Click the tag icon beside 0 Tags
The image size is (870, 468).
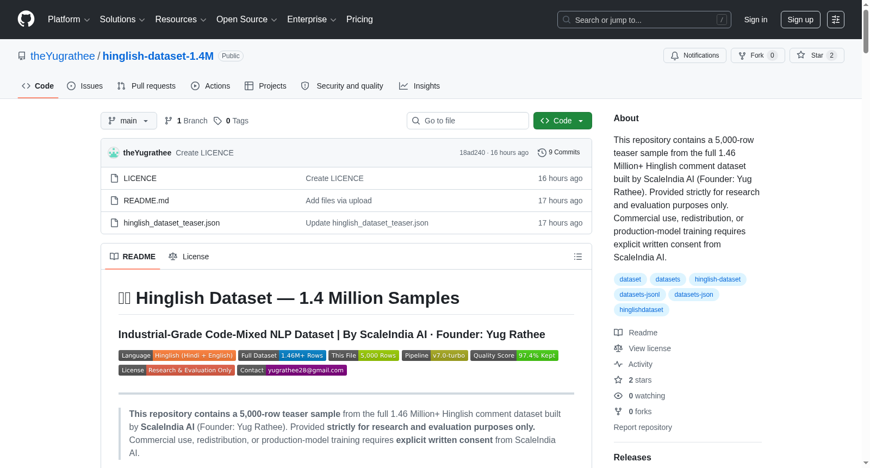pos(217,121)
